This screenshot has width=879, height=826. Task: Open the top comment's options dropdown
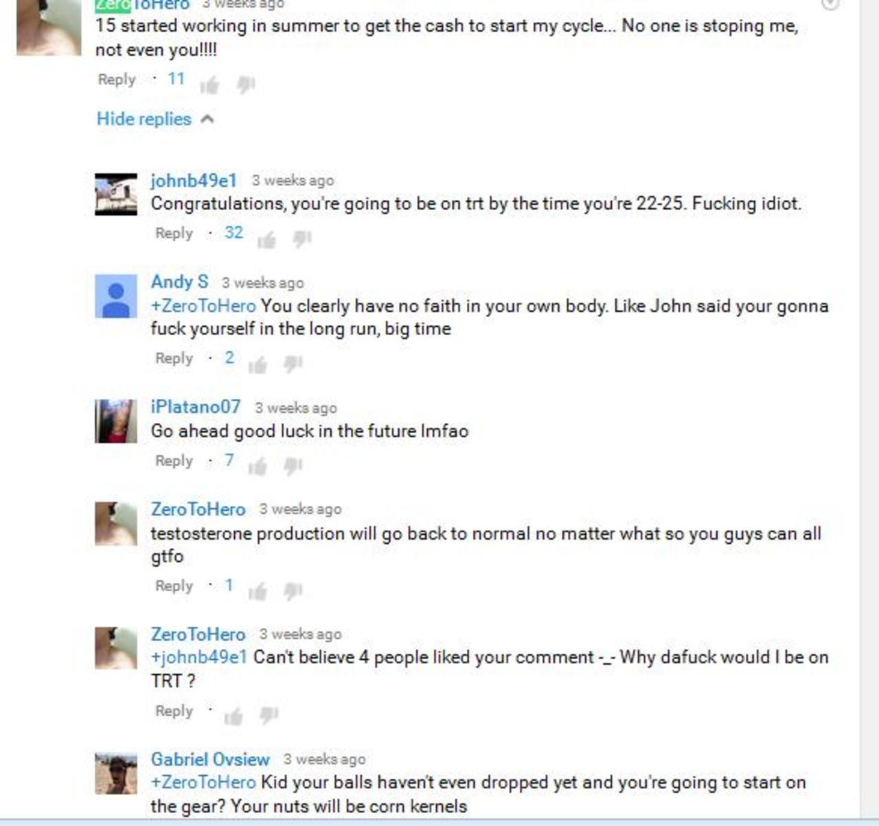click(830, 4)
